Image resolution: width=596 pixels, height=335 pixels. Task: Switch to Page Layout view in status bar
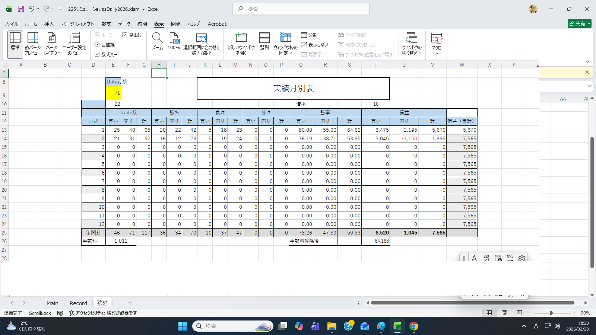(x=504, y=313)
